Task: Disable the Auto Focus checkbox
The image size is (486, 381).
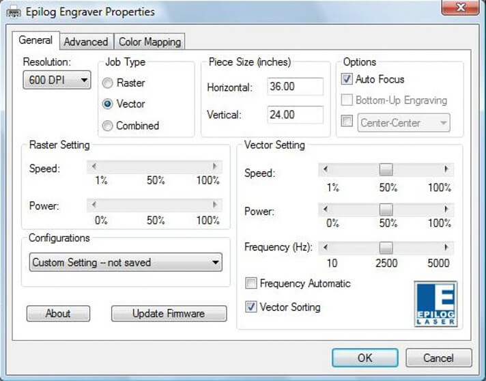Action: point(347,79)
